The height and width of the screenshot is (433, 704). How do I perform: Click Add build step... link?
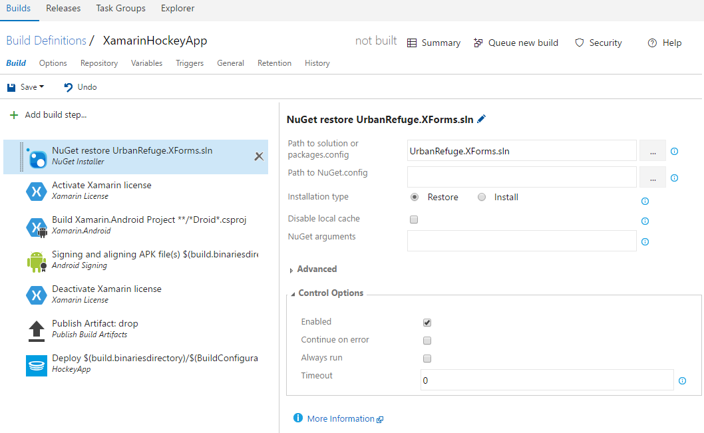click(x=56, y=115)
